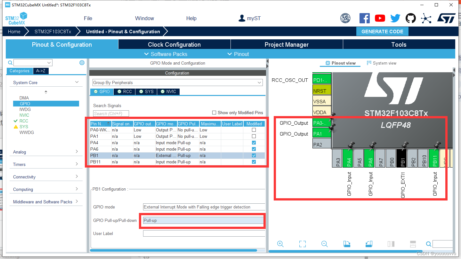This screenshot has width=461, height=259.
Task: Expand the Timers category
Action: 77,164
